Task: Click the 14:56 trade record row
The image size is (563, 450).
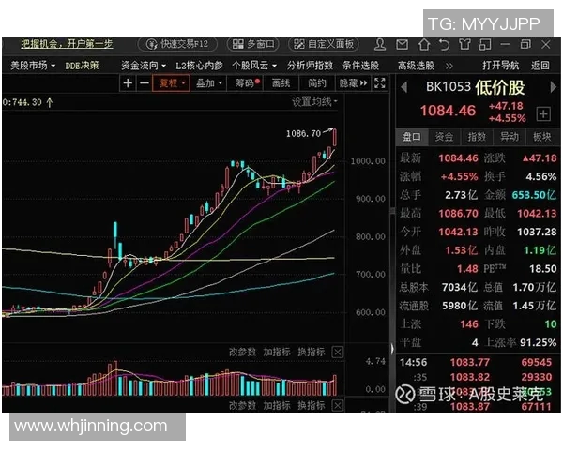Action: pyautogui.click(x=479, y=361)
